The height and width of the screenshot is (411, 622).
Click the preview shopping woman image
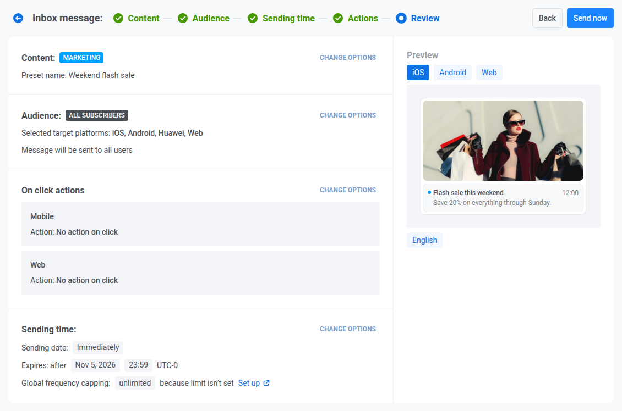(503, 141)
